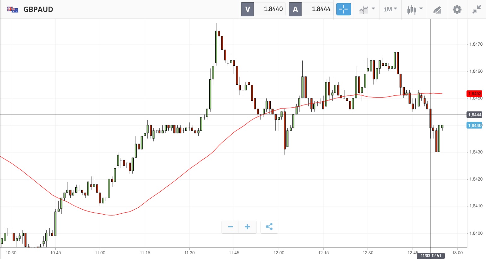Click the red 1,8452 moving average label
Image resolution: width=486 pixels, height=259 pixels.
[474, 93]
